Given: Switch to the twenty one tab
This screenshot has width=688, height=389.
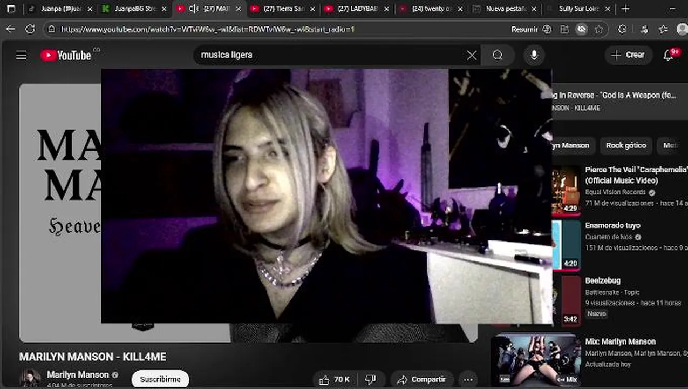Looking at the screenshot, I should pos(431,9).
